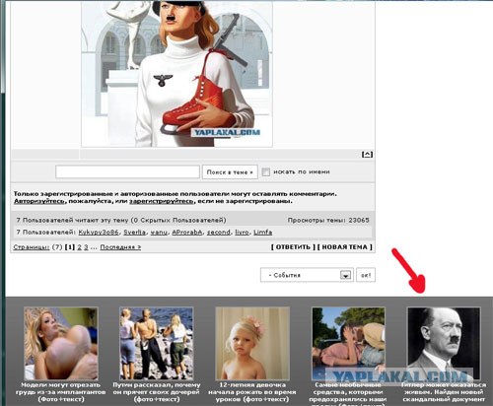Image resolution: width=493 pixels, height=406 pixels.
Task: Open thumbnail of little girl with flower
Action: [x=252, y=344]
